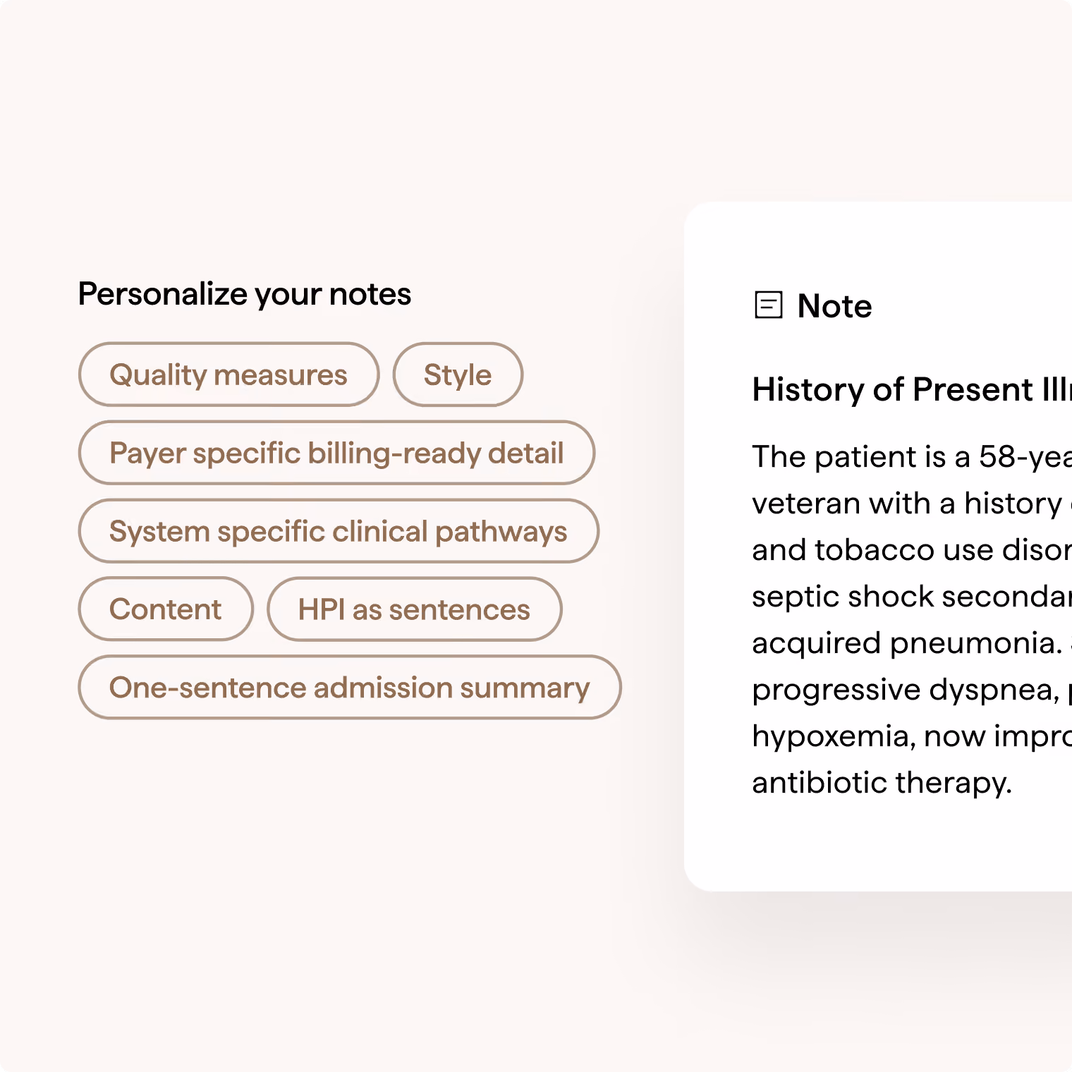Click the Note document icon

point(768,305)
